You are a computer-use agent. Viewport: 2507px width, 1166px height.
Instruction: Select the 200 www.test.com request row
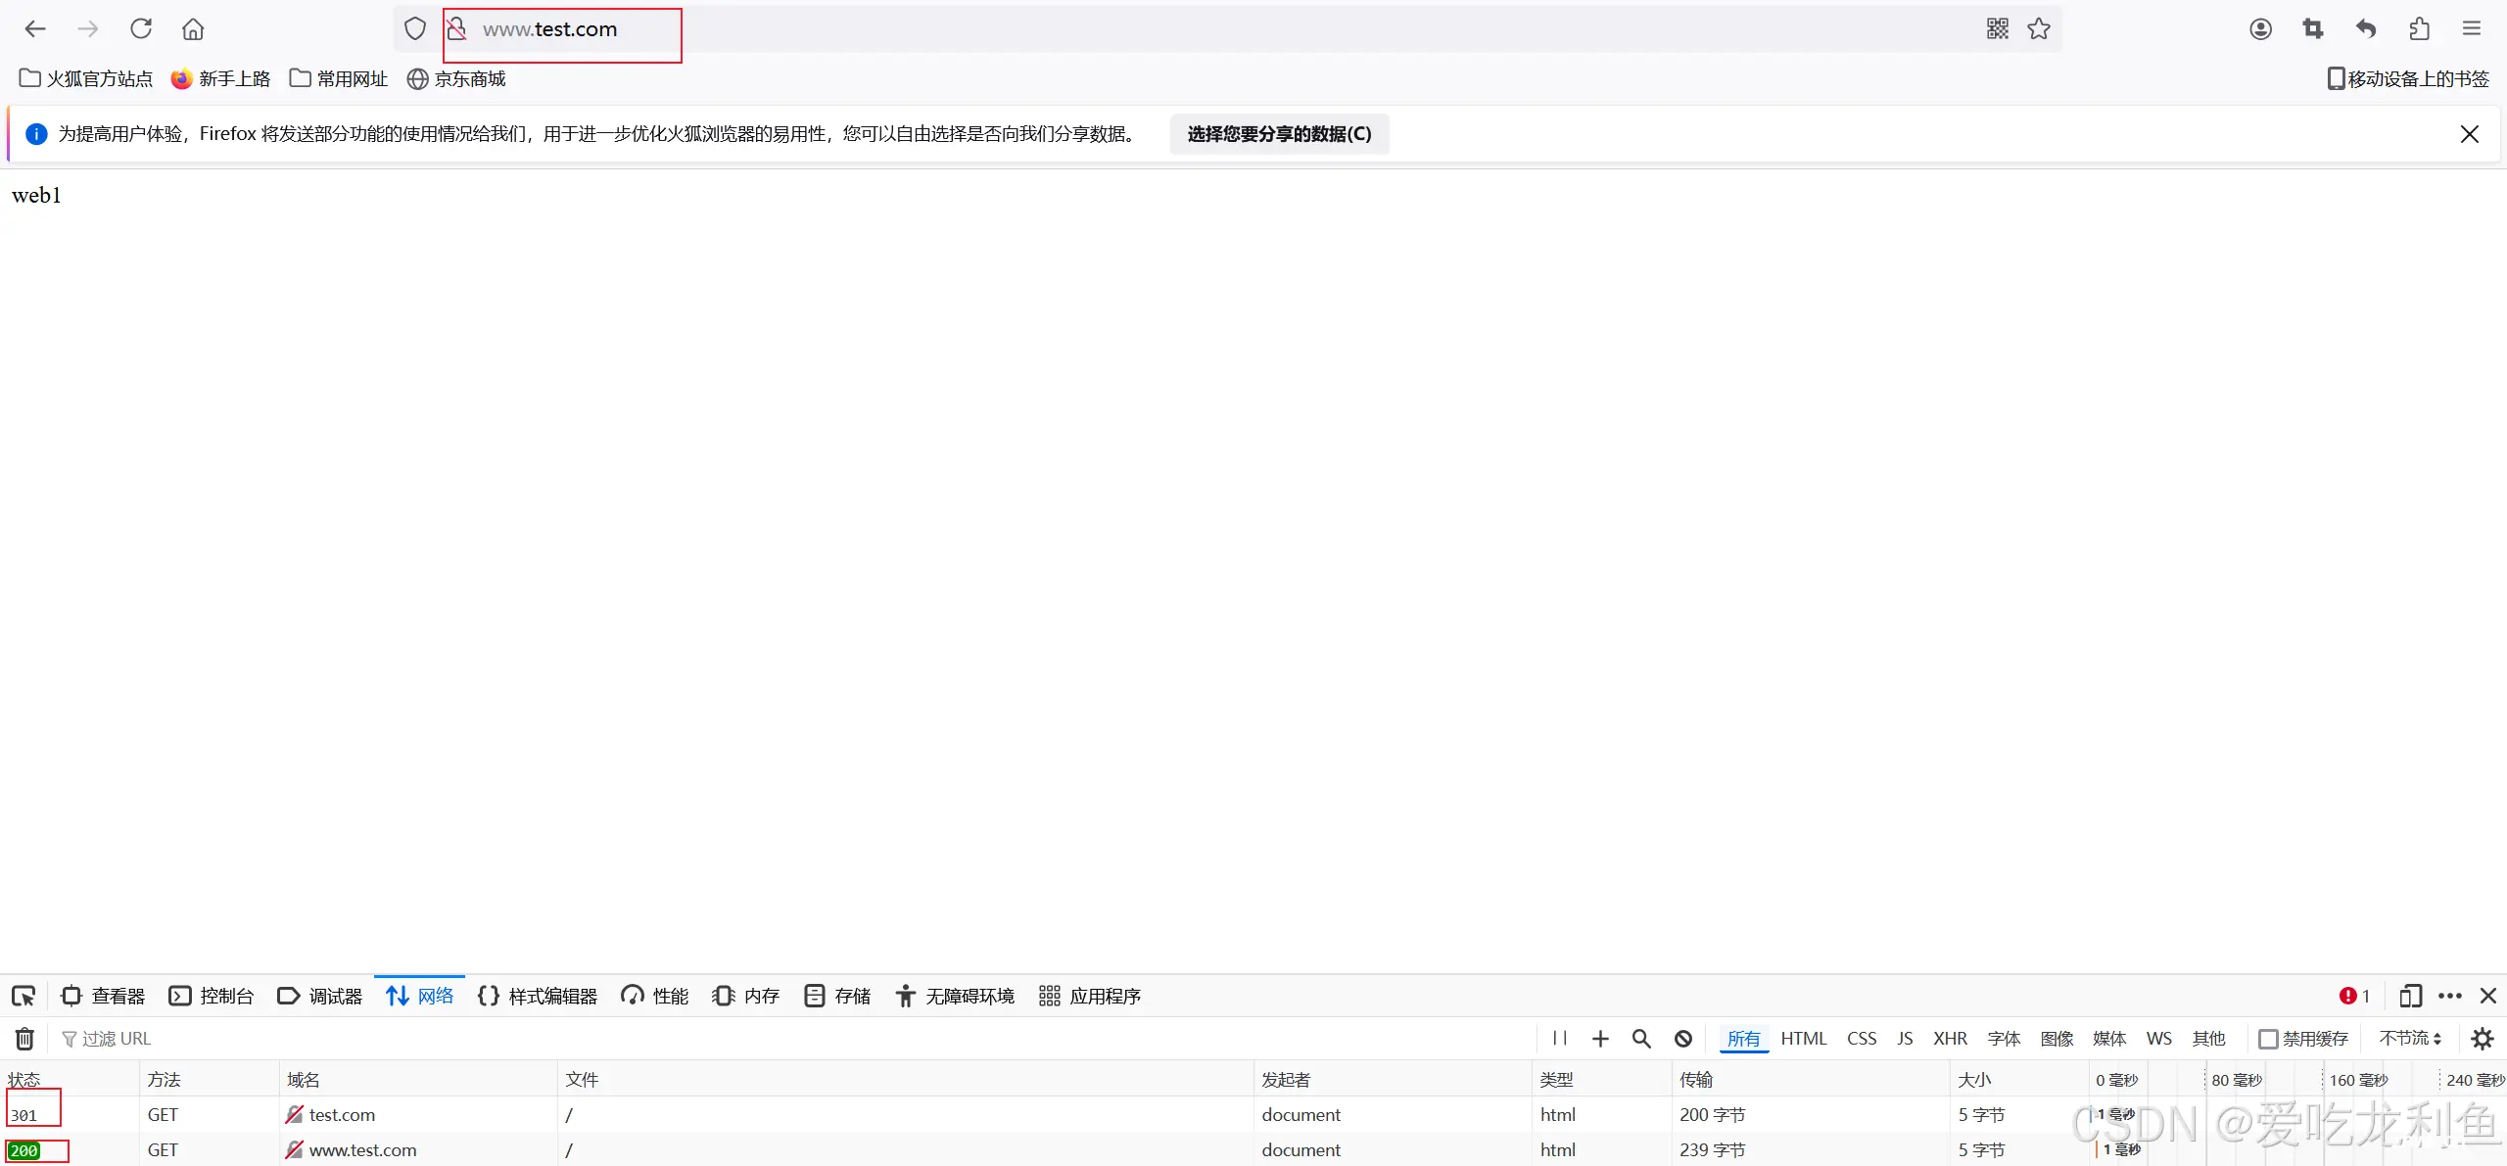click(x=1253, y=1149)
